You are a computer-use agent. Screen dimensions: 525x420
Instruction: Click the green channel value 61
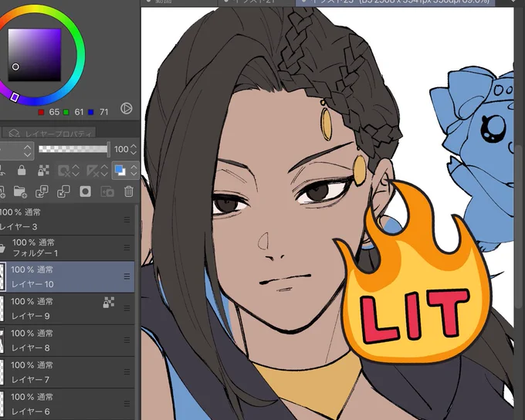pos(79,112)
